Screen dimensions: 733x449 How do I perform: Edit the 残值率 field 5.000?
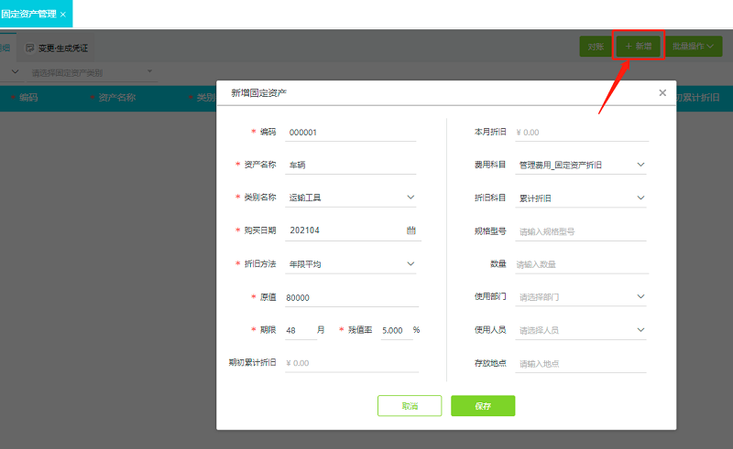(397, 330)
